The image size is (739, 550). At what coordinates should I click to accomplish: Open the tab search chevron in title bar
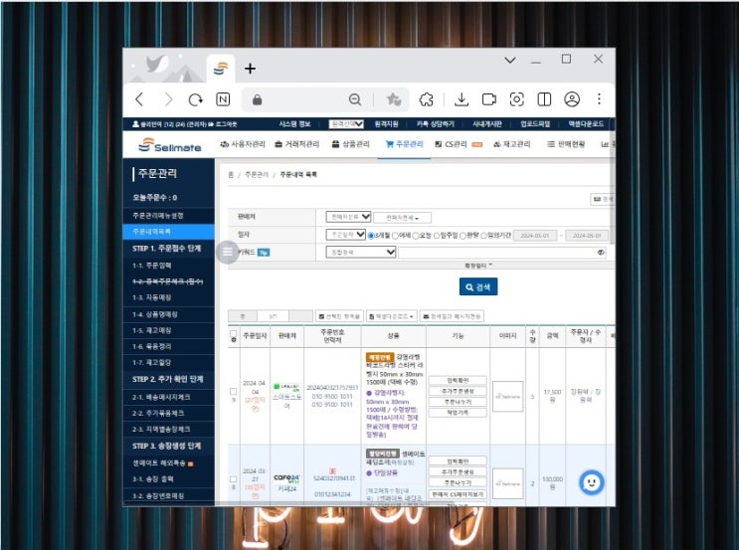tap(510, 60)
